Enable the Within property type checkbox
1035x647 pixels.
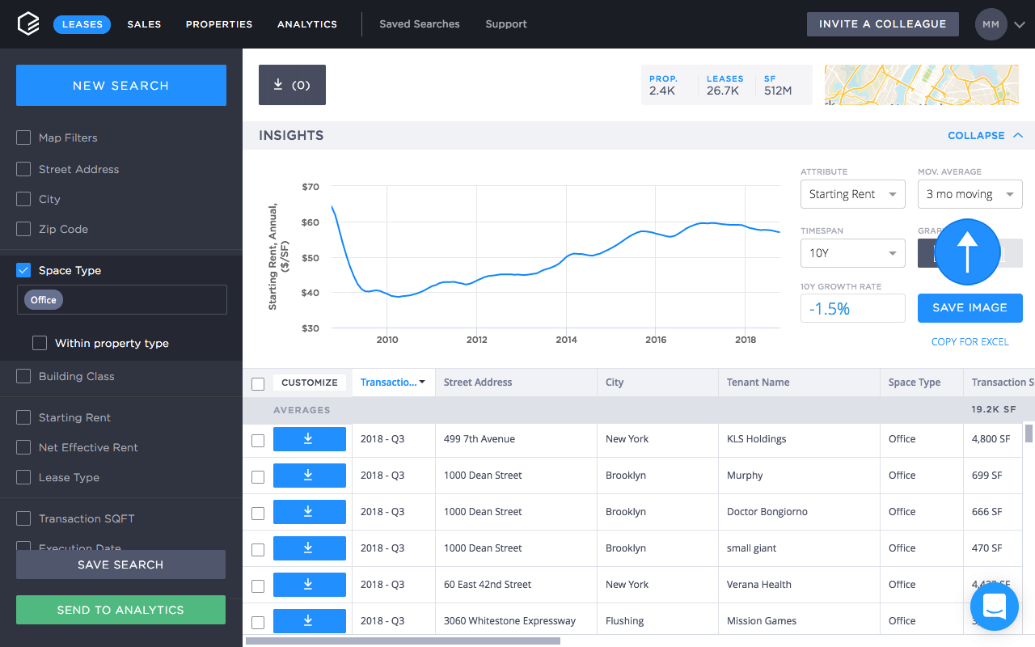[39, 343]
